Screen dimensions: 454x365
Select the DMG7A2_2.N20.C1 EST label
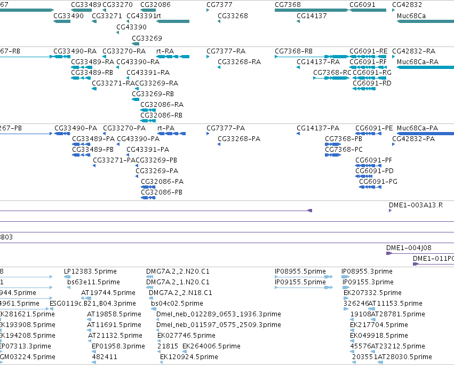178,271
